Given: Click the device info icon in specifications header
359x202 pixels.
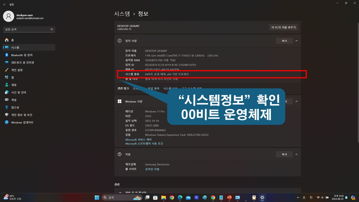Looking at the screenshot, I should point(119,41).
